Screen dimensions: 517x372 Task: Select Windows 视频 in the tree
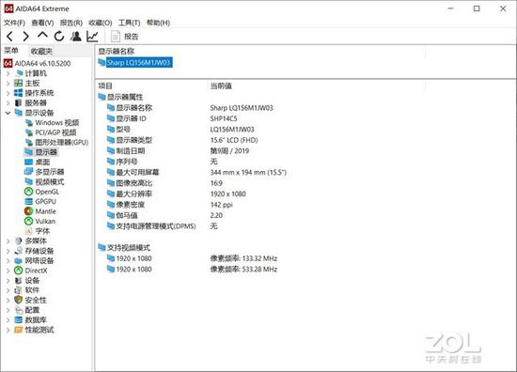coord(57,122)
